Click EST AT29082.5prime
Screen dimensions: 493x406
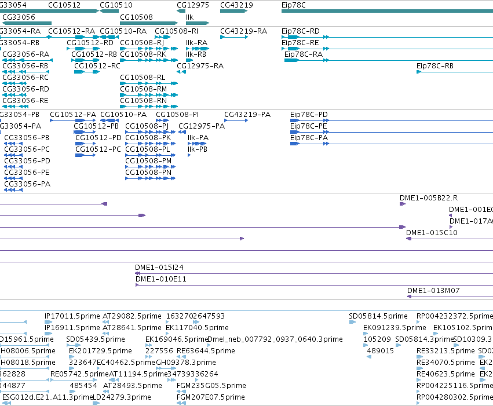[x=132, y=316]
